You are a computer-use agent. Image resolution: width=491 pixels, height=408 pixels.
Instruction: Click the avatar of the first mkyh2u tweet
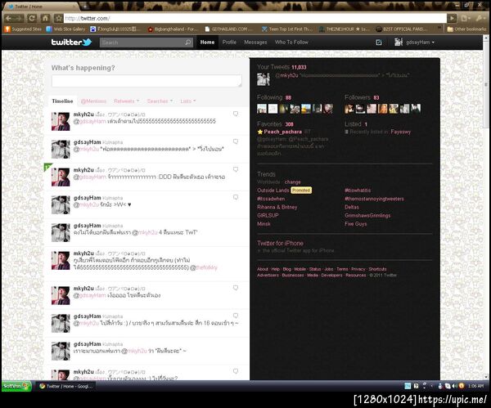click(61, 121)
